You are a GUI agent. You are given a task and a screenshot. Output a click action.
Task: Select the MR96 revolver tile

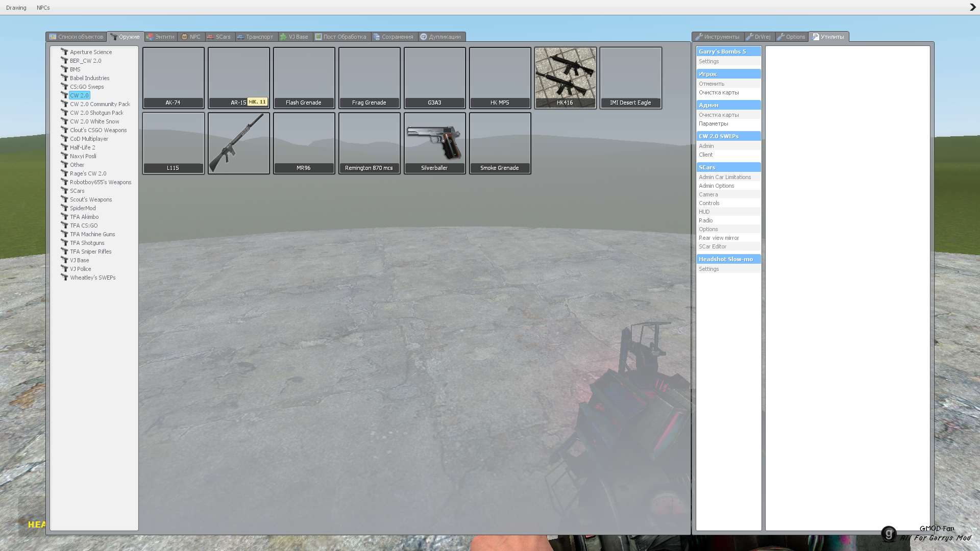pyautogui.click(x=304, y=143)
